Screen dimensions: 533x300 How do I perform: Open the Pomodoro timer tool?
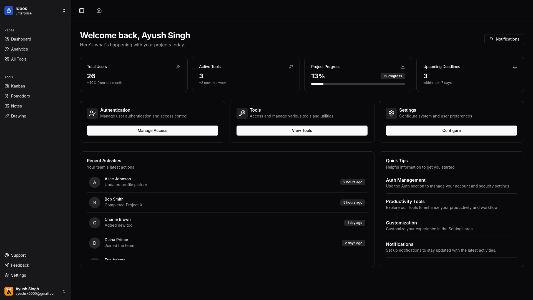coord(20,96)
